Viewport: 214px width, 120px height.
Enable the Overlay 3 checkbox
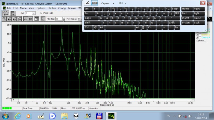[200, 35]
